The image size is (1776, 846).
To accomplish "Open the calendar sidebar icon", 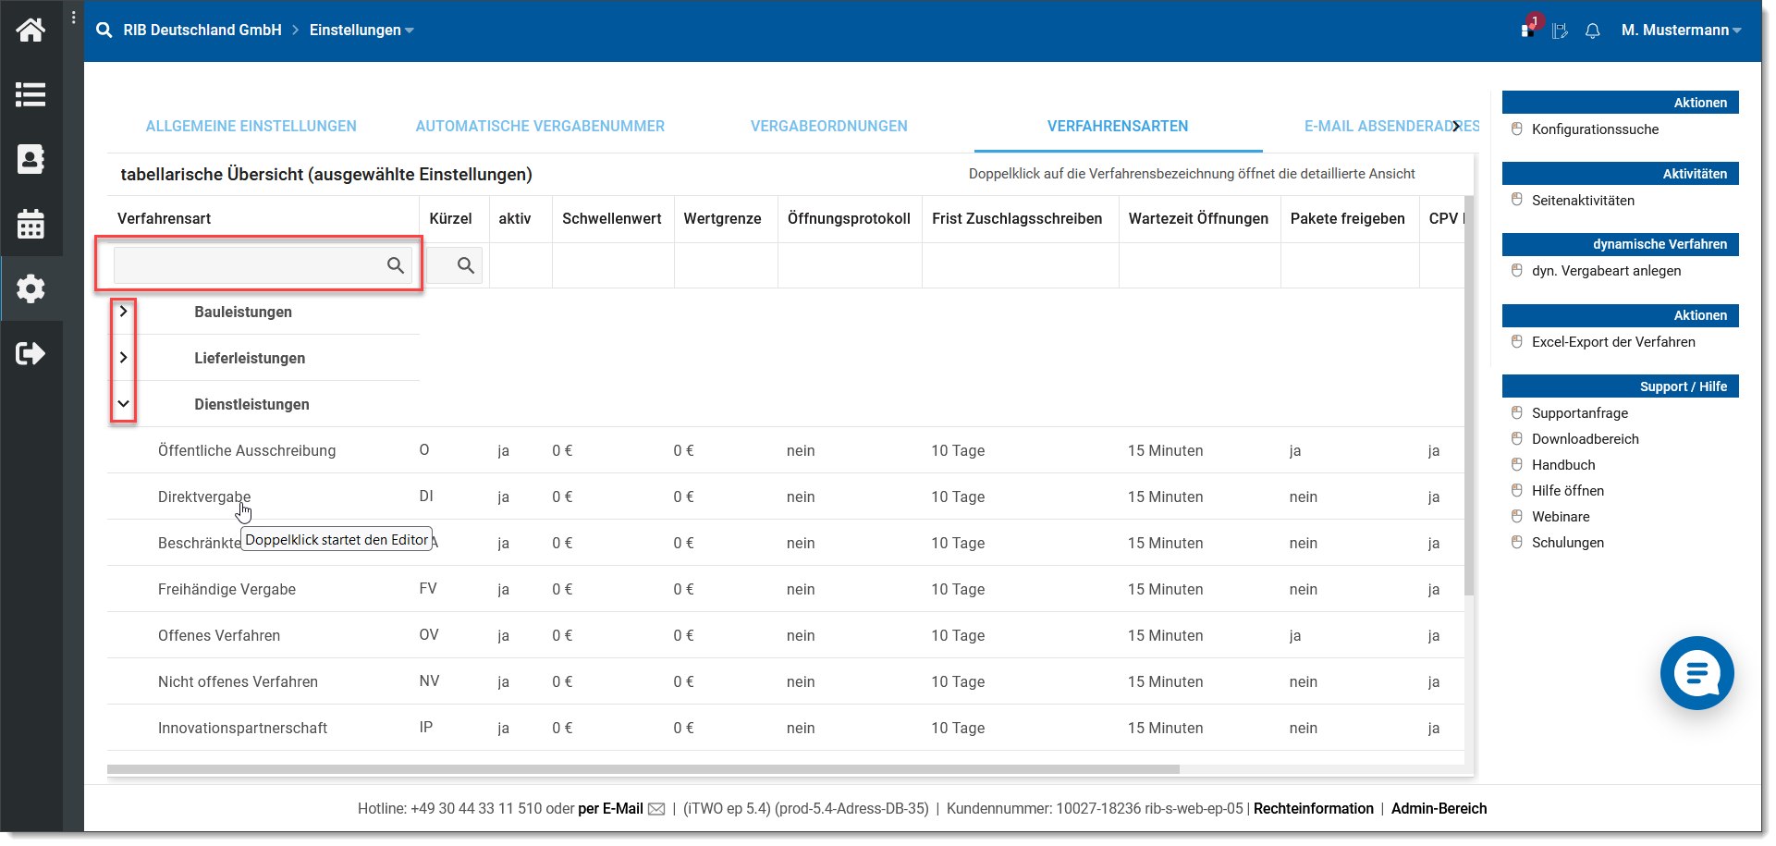I will (x=31, y=224).
